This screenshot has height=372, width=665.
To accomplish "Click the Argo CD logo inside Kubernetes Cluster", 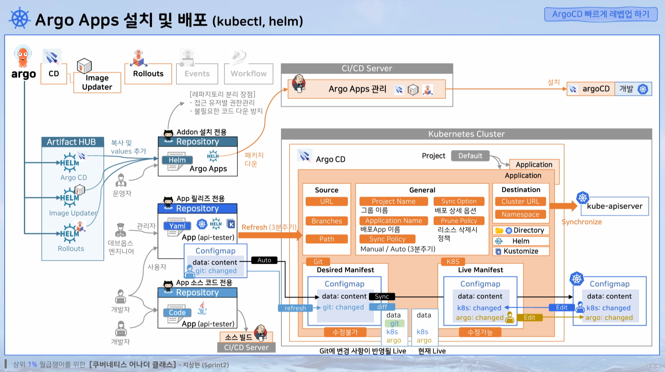I will pyautogui.click(x=304, y=156).
